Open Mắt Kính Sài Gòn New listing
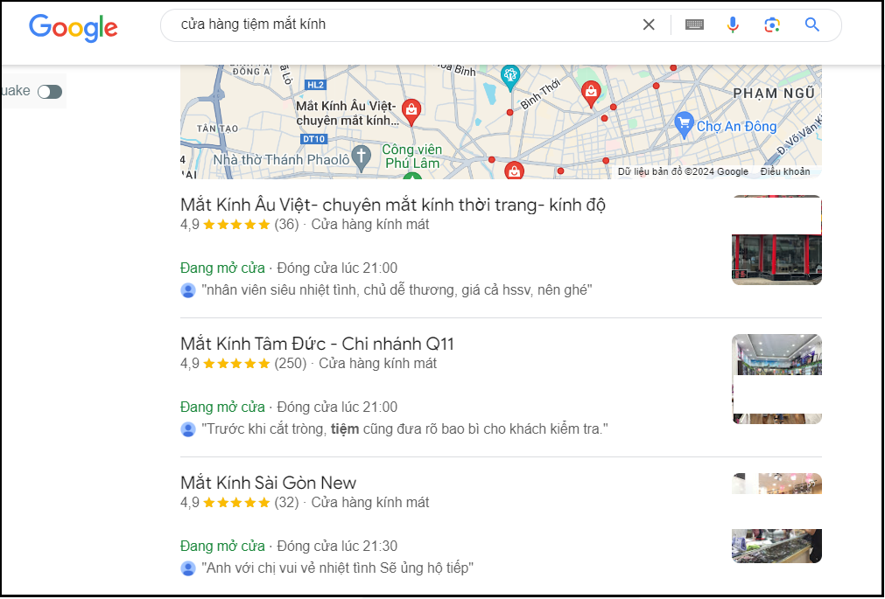The image size is (885, 599). [269, 483]
